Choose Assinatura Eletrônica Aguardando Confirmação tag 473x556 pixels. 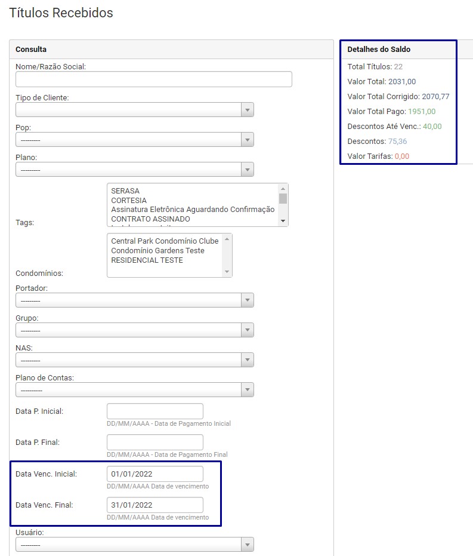[x=193, y=210]
